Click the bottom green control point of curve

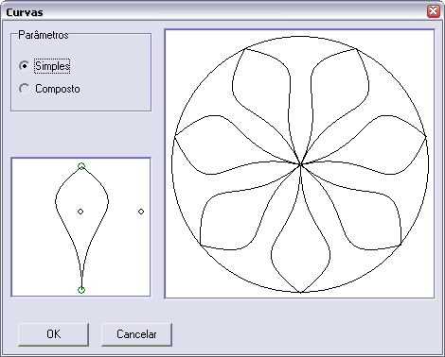tap(81, 290)
